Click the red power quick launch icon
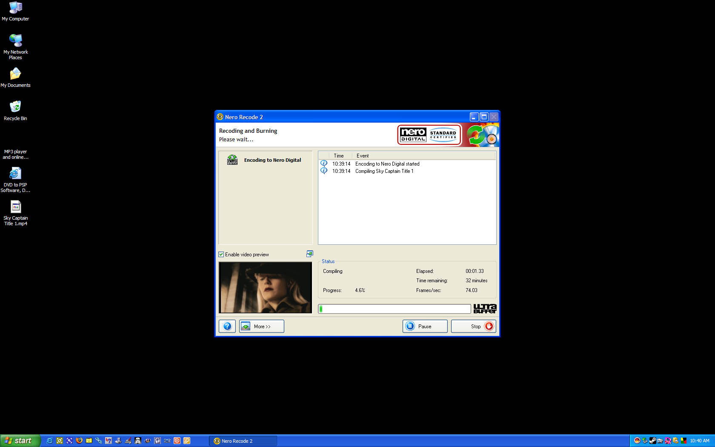Image resolution: width=715 pixels, height=447 pixels. coord(177,441)
